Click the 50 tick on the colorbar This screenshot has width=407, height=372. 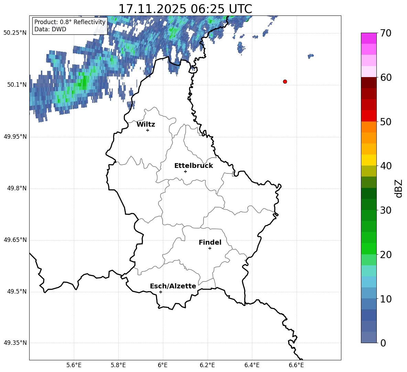pos(386,122)
